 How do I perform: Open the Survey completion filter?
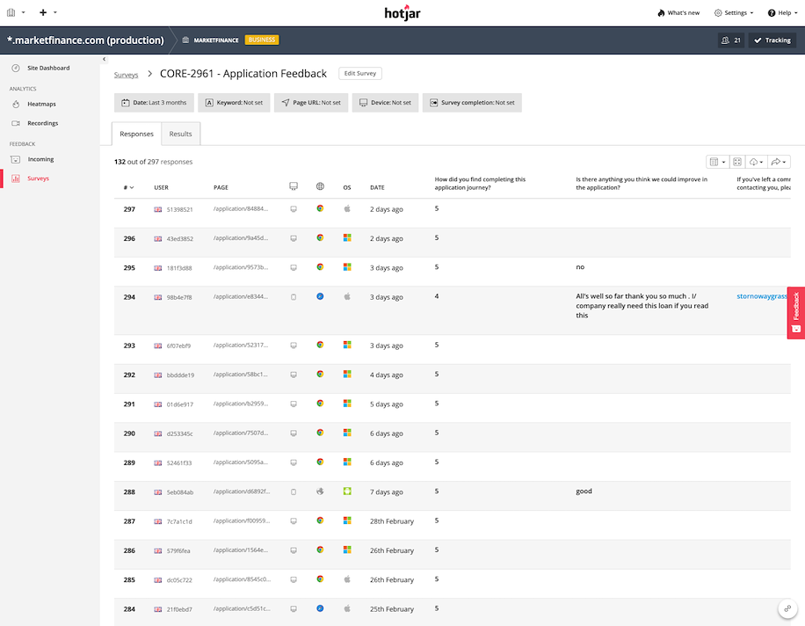[472, 103]
